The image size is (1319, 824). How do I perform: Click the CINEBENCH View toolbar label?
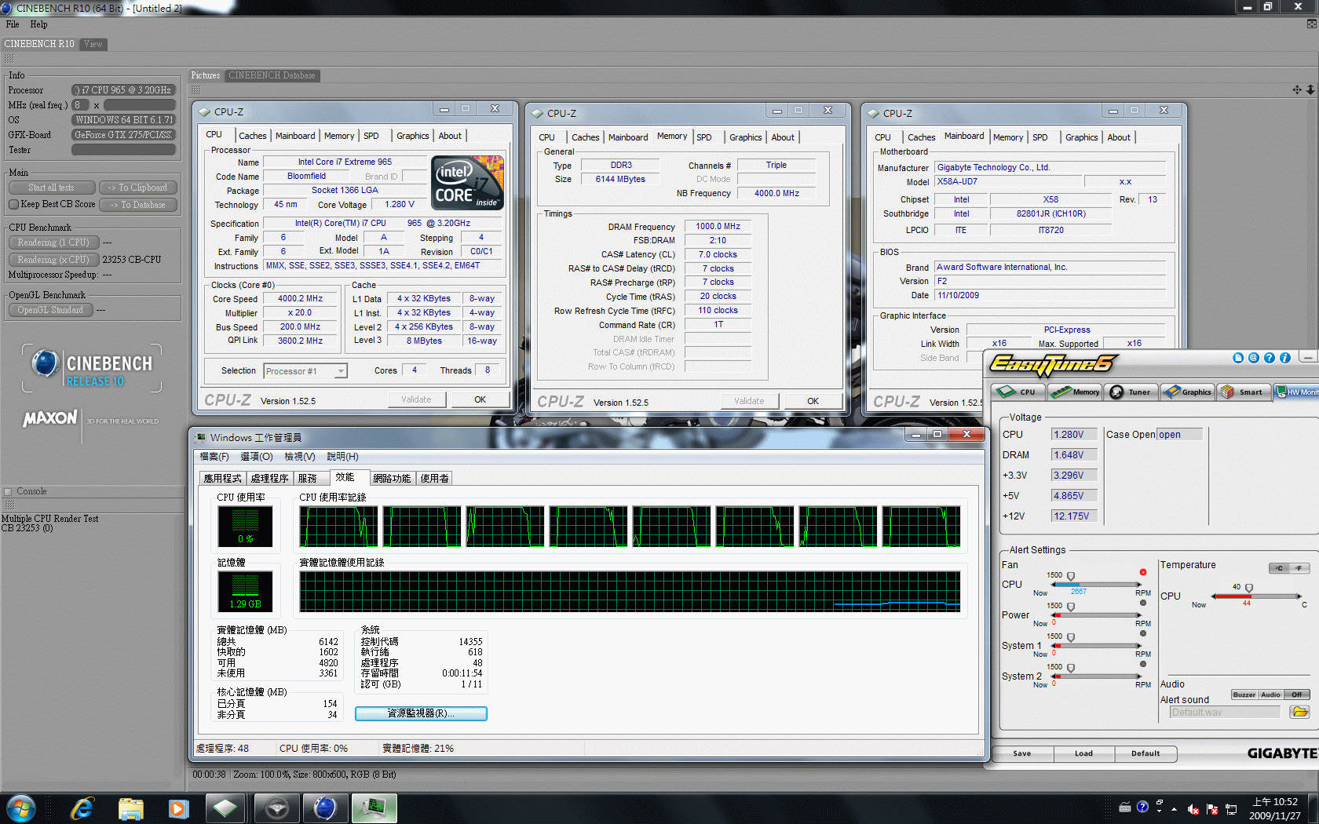point(93,44)
